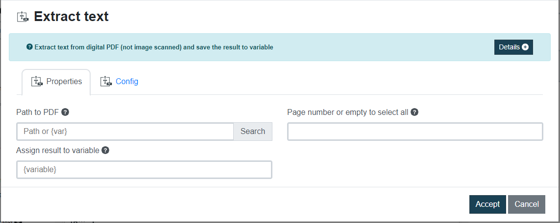
Task: Show help for Assign result to variable
Action: point(105,150)
